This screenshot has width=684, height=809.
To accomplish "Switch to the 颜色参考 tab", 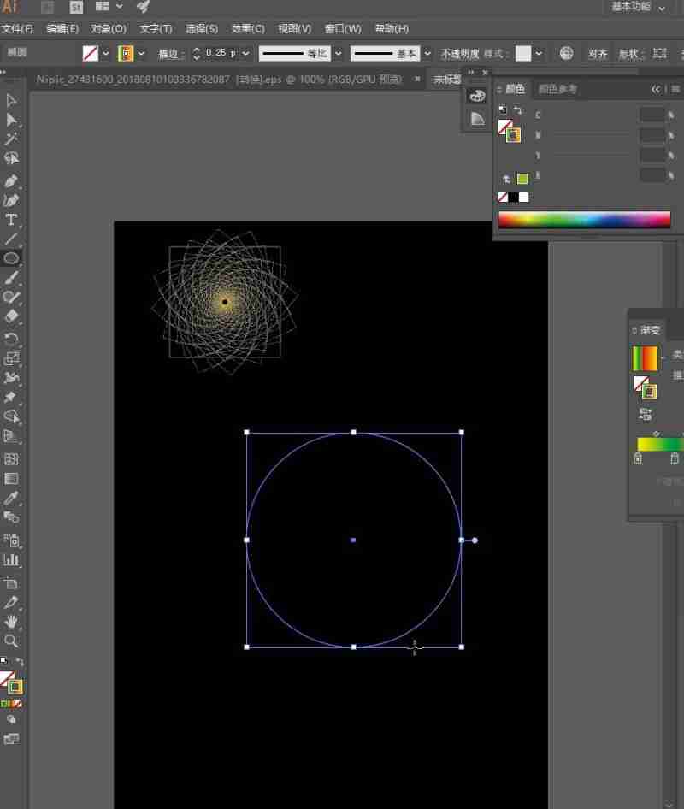I will (557, 89).
